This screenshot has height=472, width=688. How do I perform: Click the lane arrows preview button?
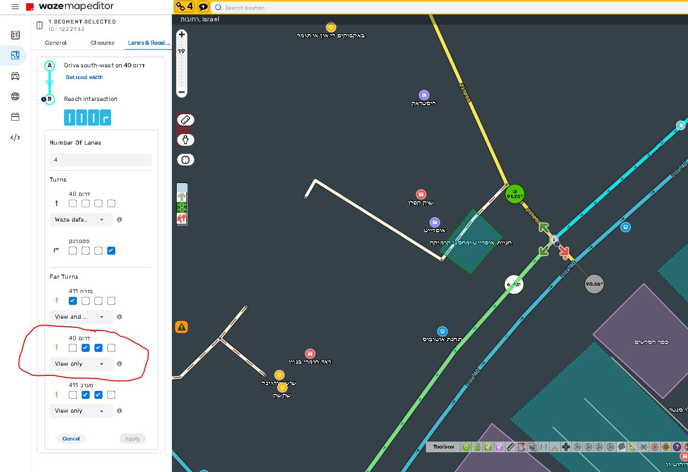[x=88, y=117]
